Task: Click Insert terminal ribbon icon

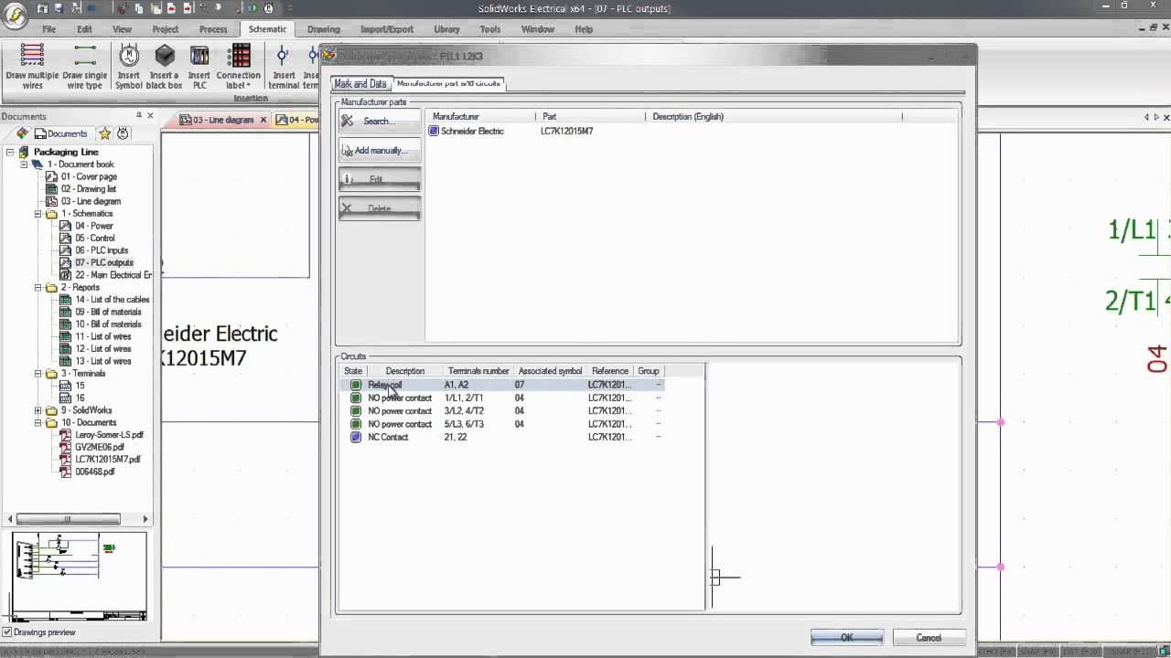Action: click(284, 67)
